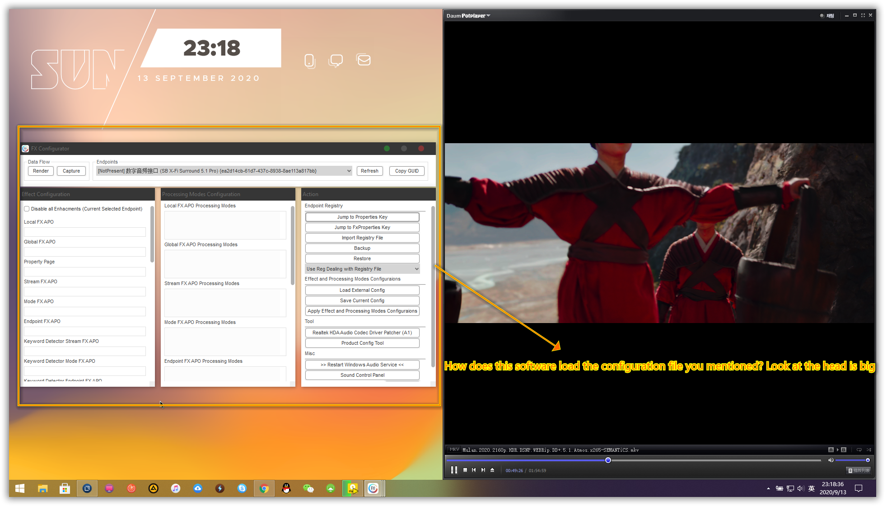The width and height of the screenshot is (892, 506).
Task: Click the Backup registry button
Action: [x=362, y=248]
